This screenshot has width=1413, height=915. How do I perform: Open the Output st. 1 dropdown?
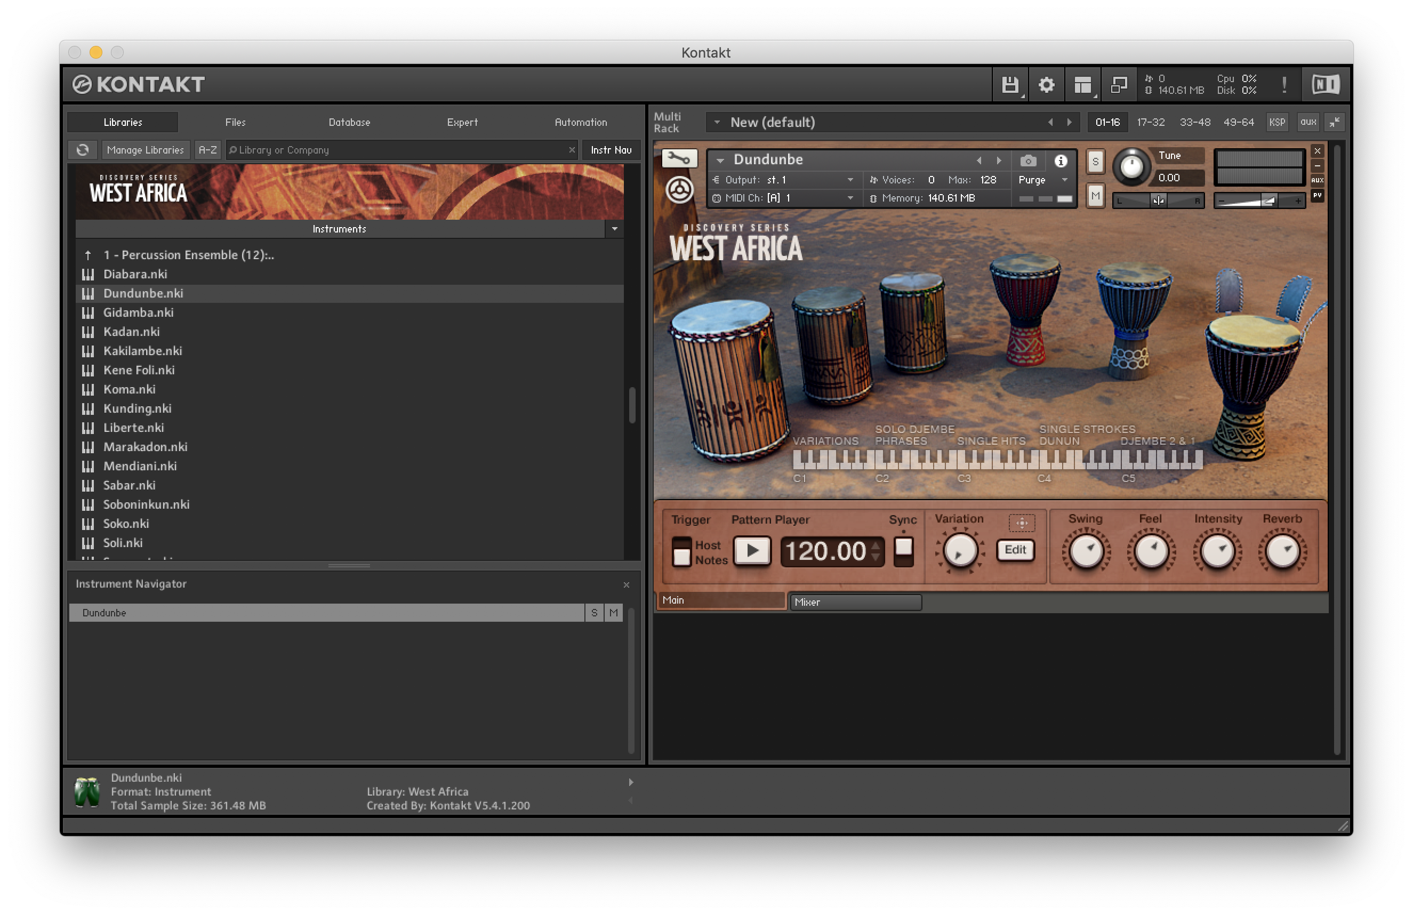coord(850,180)
